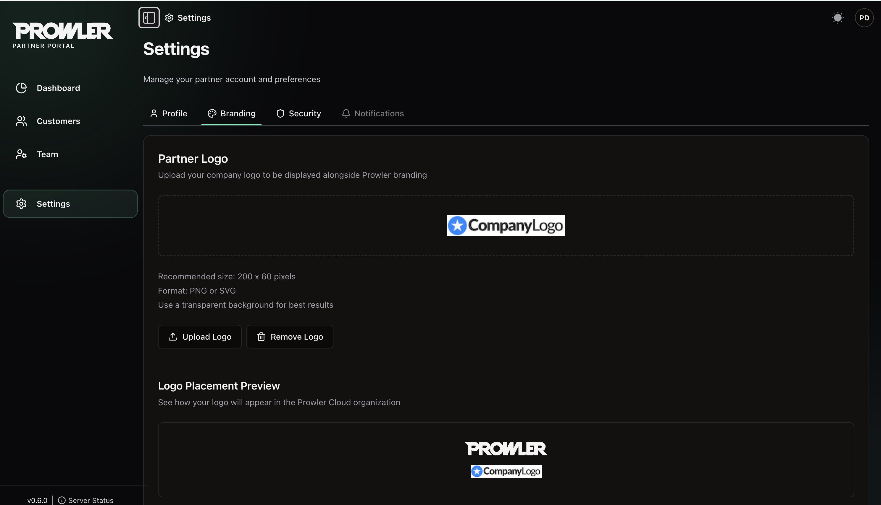881x505 pixels.
Task: Click the Logo Placement Preview heading
Action: 219,386
